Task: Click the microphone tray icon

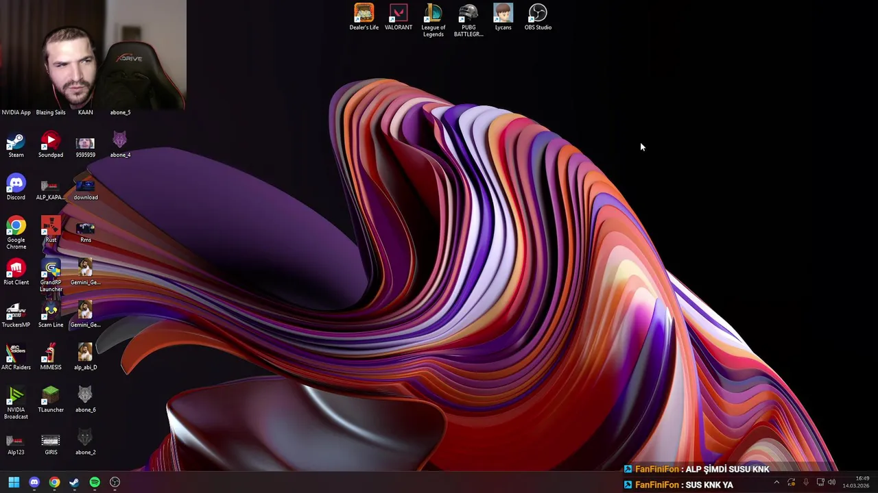Action: [805, 482]
